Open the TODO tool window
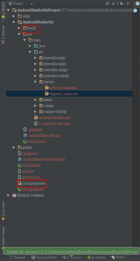The width and height of the screenshot is (140, 261). 118,257
